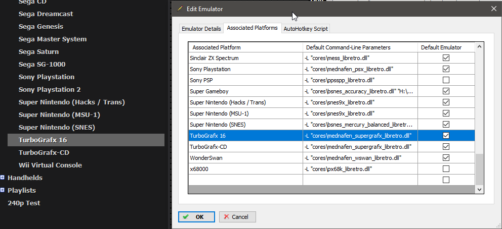Edit the bsnes_mercury_balanced parameters cell

pyautogui.click(x=360, y=125)
